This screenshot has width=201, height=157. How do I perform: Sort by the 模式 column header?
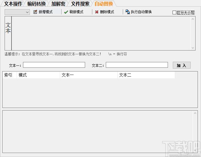(38, 75)
